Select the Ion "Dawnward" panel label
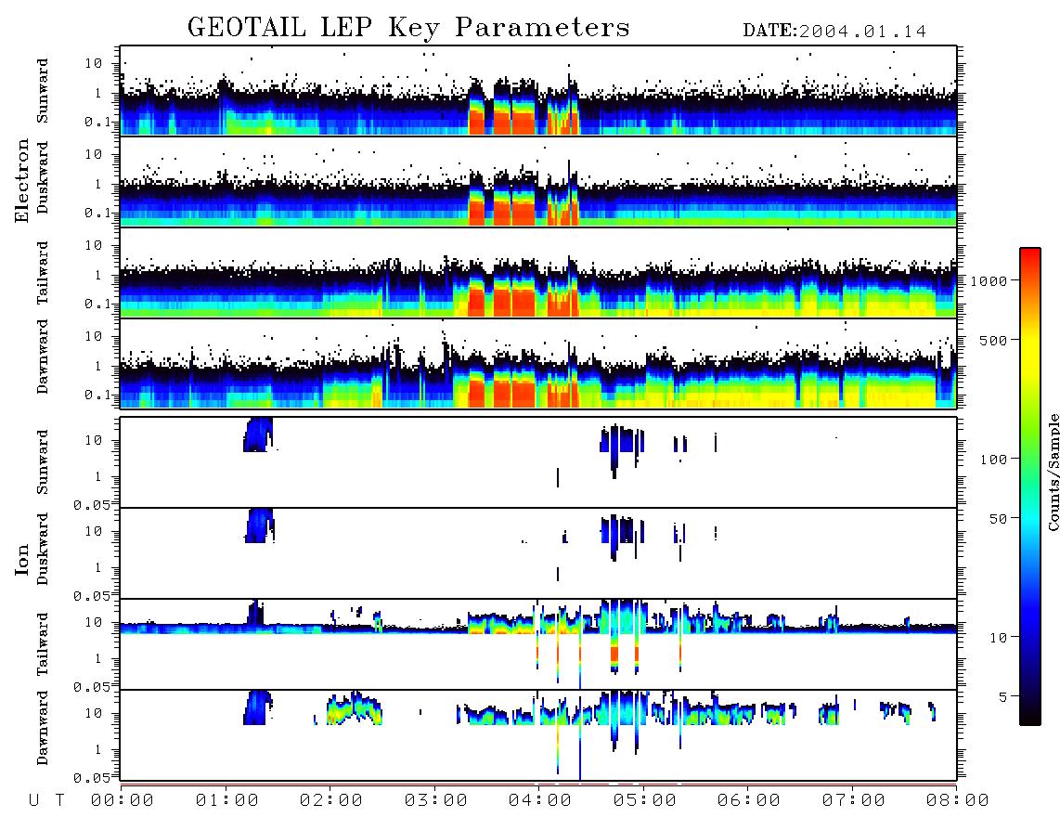The height and width of the screenshot is (817, 1060). coord(43,728)
